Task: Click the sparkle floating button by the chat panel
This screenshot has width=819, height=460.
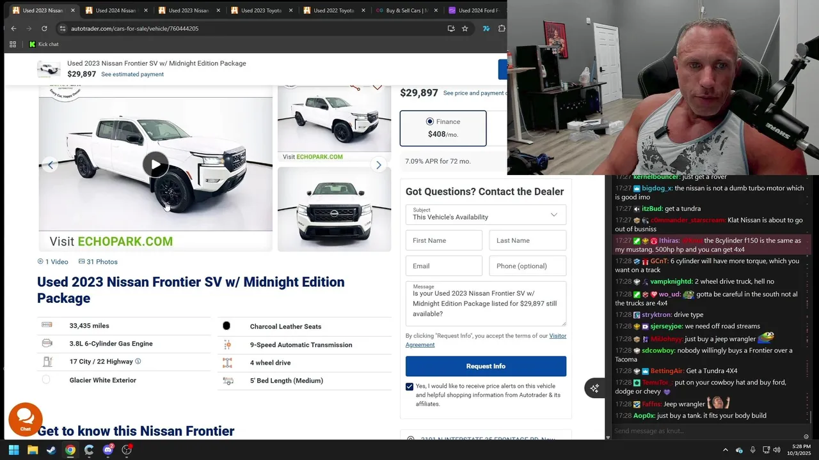Action: [x=594, y=388]
